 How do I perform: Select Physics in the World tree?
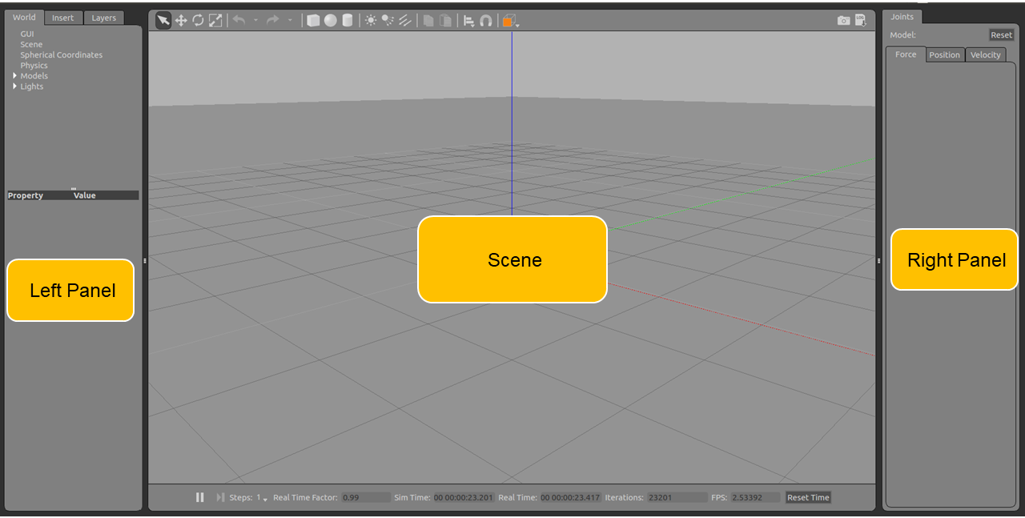(x=34, y=66)
